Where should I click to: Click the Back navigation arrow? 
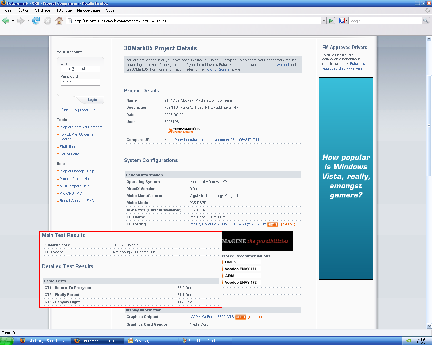6,21
